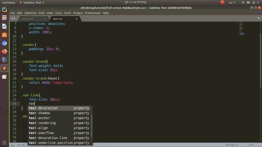Viewport: 262px width, 147px height.
Task: Open the Preferences menu
Action: (93, 13)
